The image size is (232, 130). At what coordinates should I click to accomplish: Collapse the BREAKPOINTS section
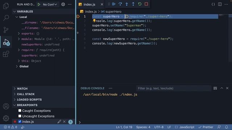click(14, 105)
